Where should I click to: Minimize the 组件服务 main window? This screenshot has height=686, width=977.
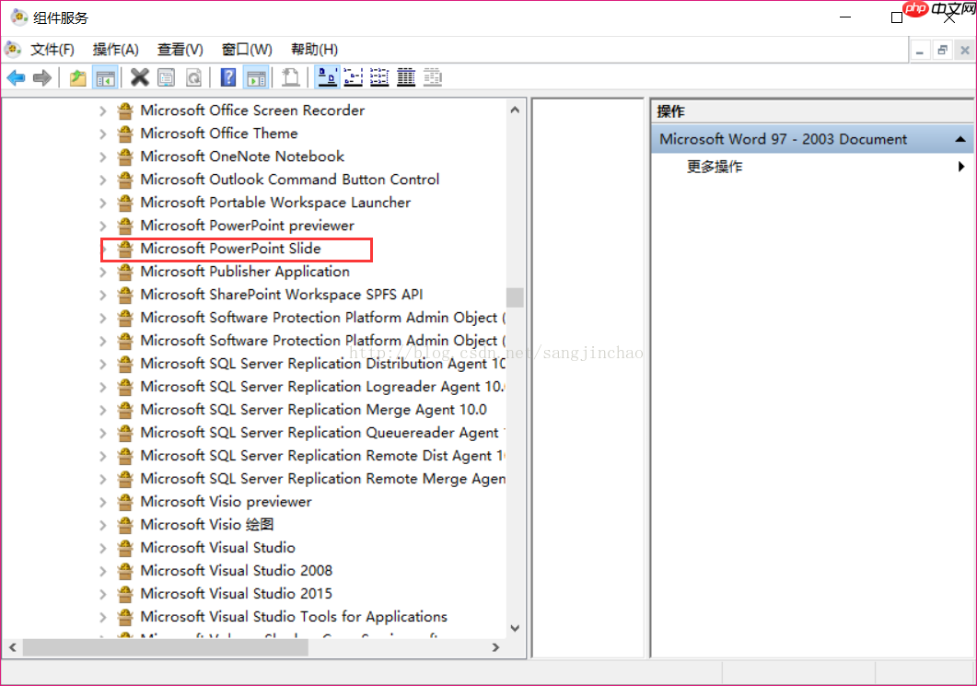845,17
